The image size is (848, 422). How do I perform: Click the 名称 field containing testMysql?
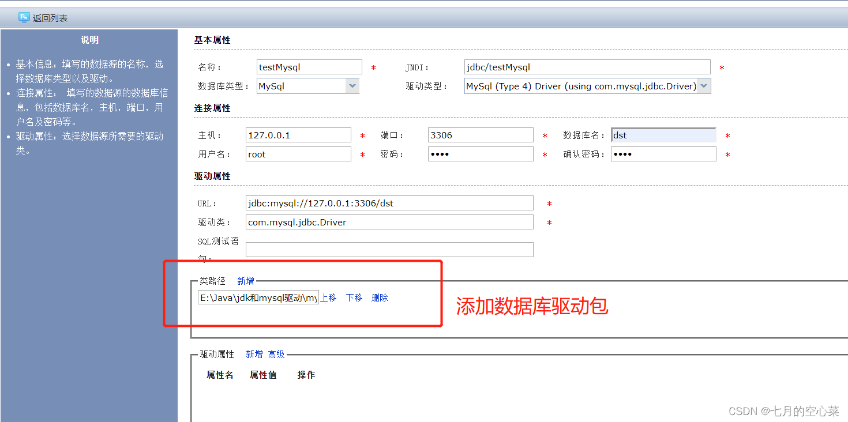[x=309, y=67]
